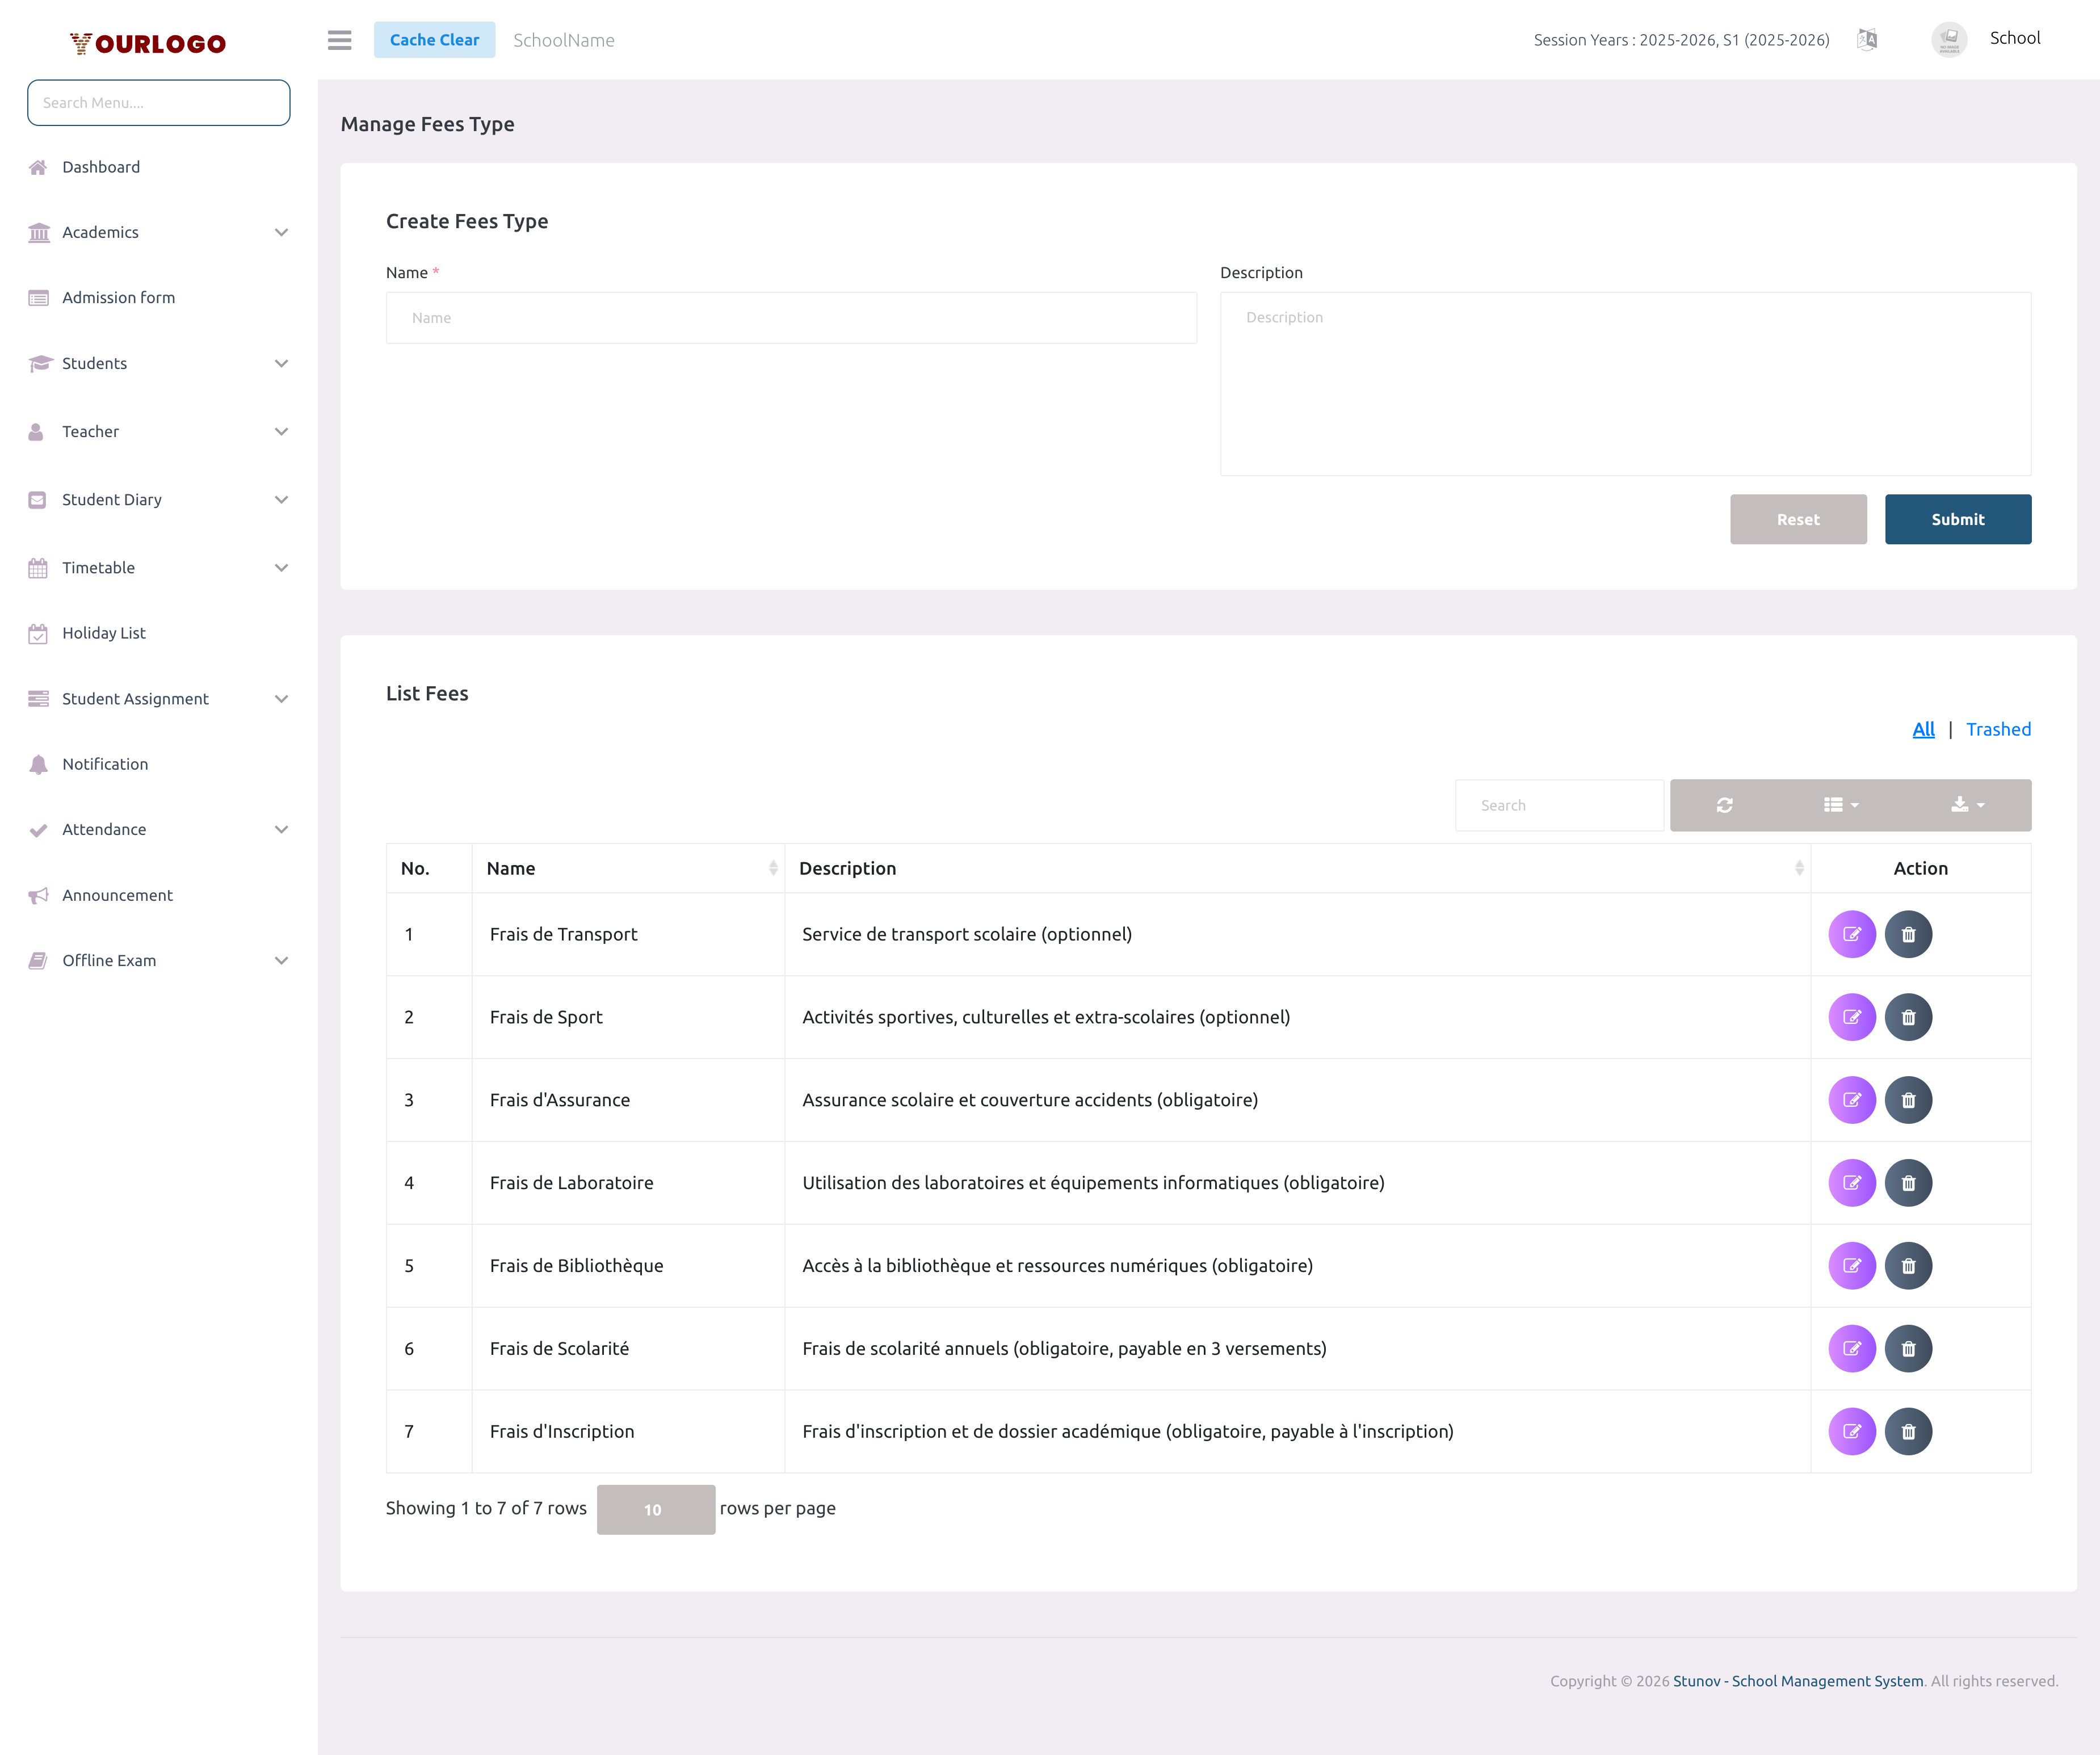Open the columns visibility dropdown
Image resolution: width=2100 pixels, height=1755 pixels.
(1839, 805)
